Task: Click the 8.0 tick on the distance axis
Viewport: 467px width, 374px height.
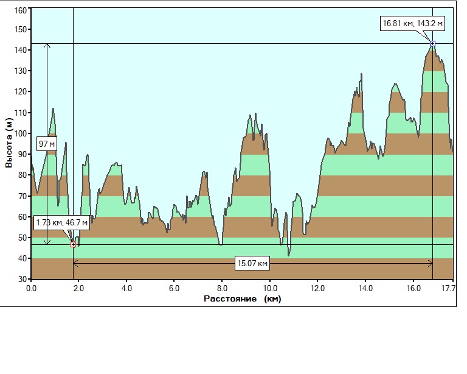Action: (221, 288)
